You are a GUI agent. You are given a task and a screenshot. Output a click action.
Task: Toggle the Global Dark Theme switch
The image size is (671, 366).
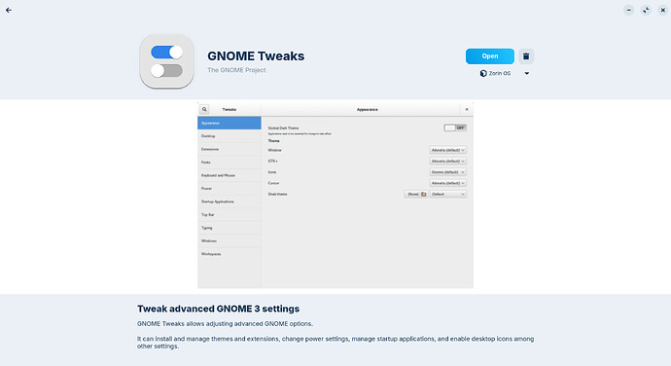(455, 128)
